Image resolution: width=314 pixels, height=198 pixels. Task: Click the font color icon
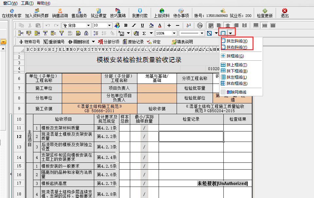pos(160,25)
